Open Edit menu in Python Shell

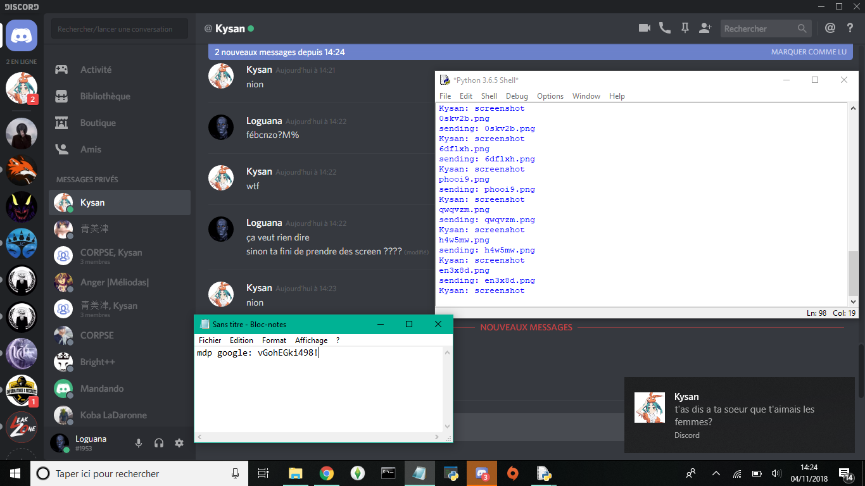(x=466, y=96)
